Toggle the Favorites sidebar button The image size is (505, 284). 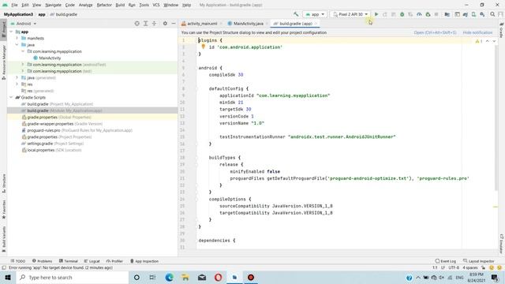coord(4,209)
